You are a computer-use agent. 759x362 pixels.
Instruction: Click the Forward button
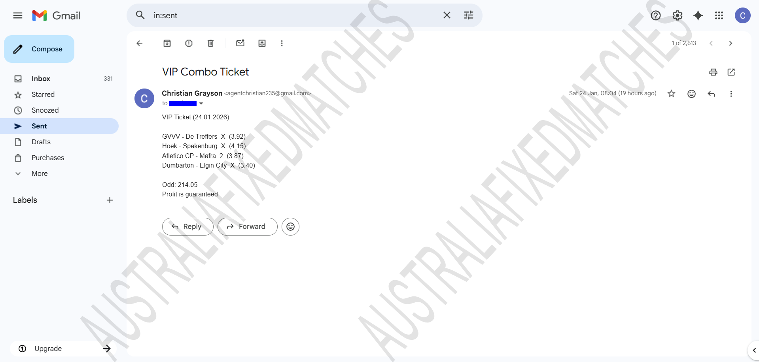[x=248, y=226]
